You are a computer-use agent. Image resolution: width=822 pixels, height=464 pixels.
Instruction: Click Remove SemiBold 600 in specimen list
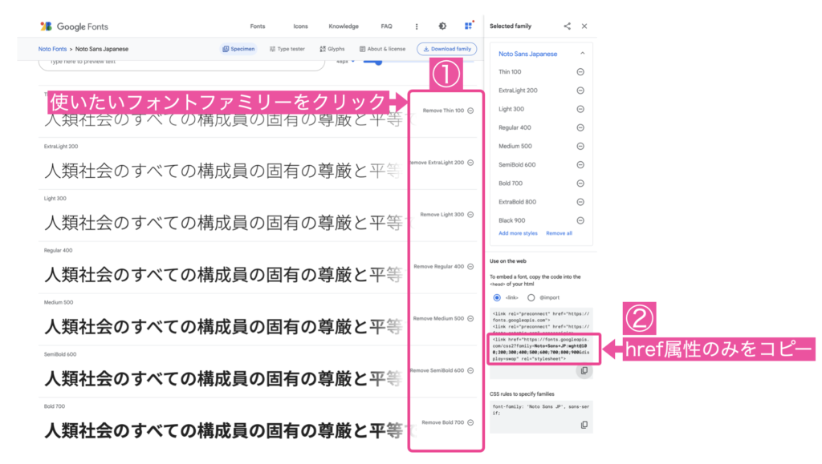point(442,370)
